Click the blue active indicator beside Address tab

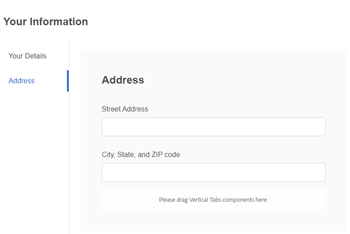tap(68, 81)
